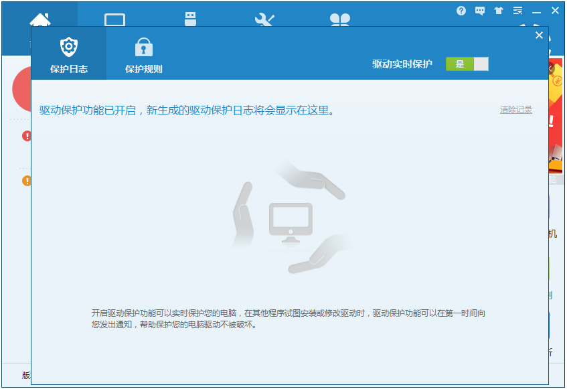Image resolution: width=567 pixels, height=389 pixels.
Task: Minimize the main window
Action: pos(536,12)
